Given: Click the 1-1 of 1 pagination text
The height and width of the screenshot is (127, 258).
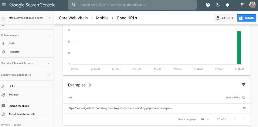Looking at the screenshot, I should (x=221, y=119).
